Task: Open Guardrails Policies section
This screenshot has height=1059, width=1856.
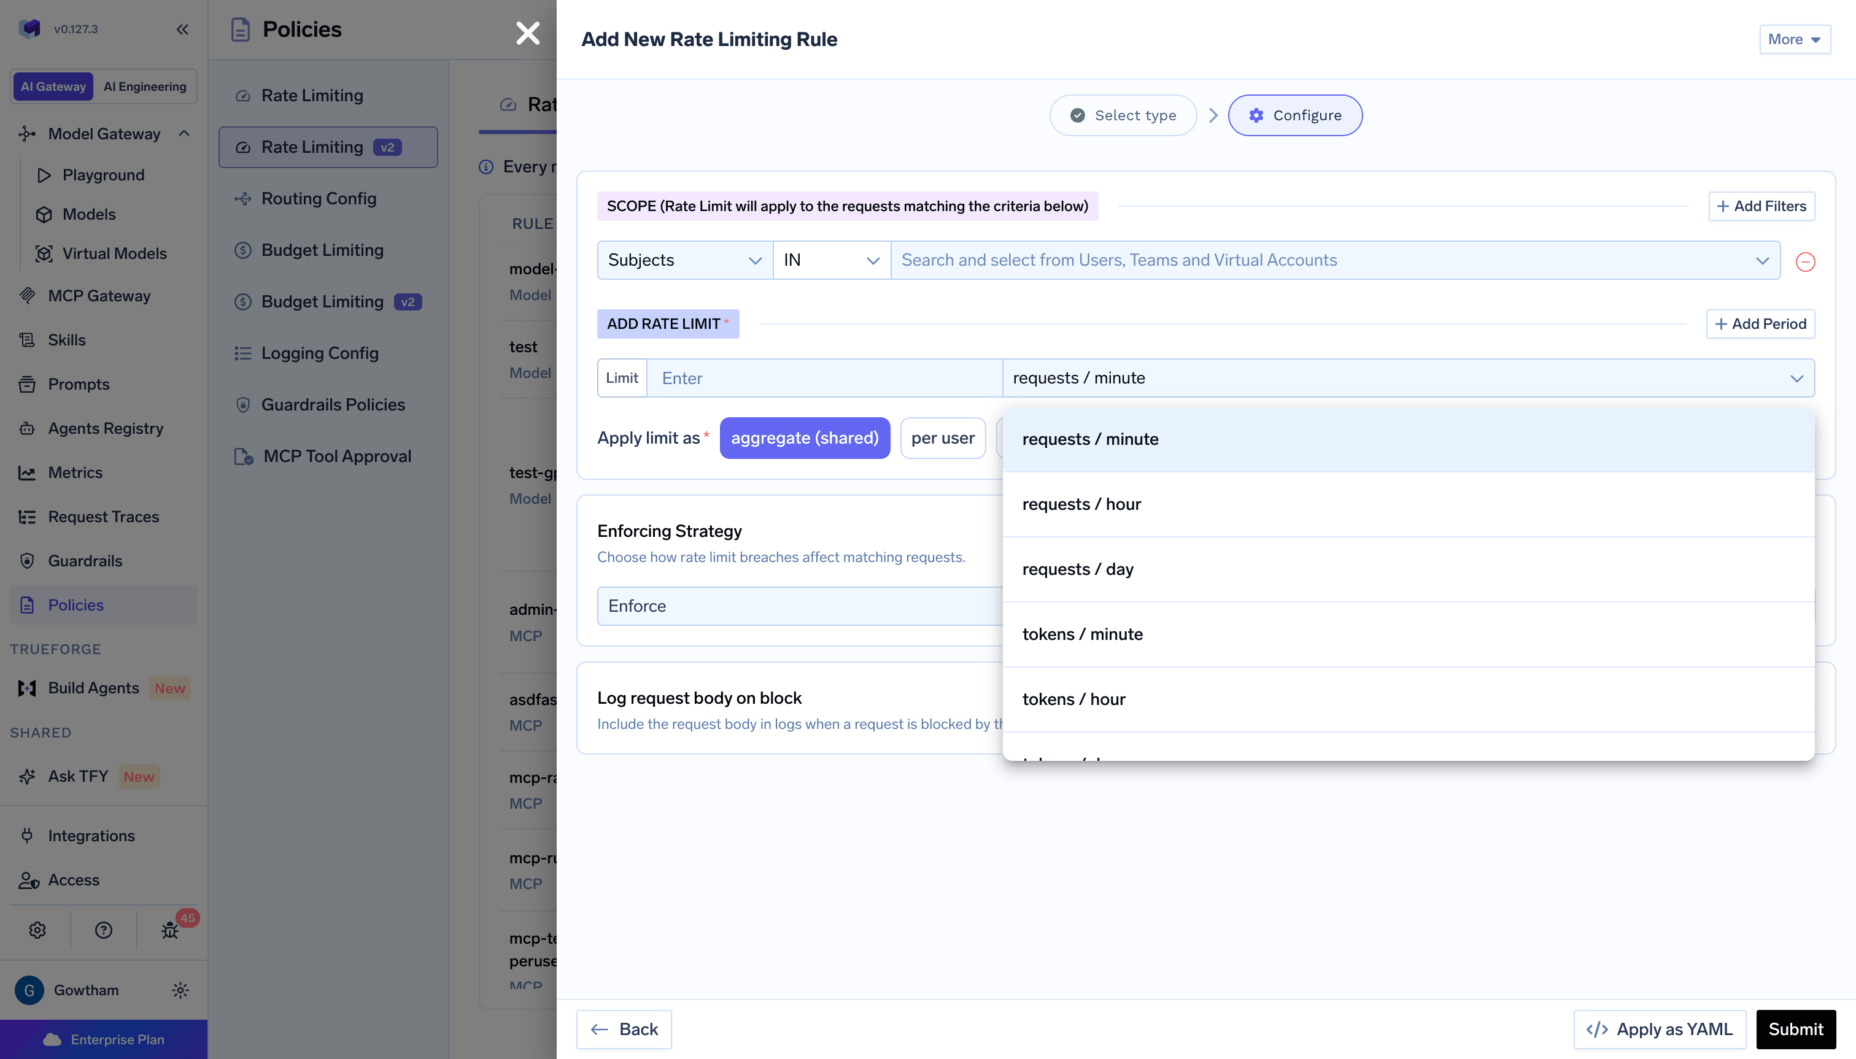Action: [333, 405]
